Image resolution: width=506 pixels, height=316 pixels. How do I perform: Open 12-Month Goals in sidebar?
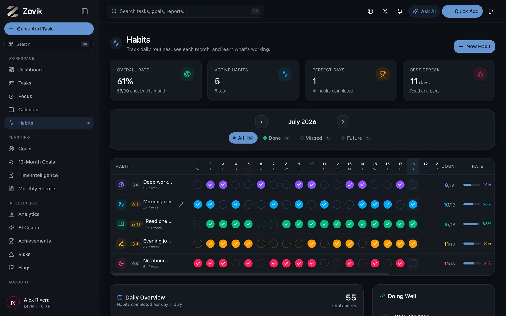[49, 162]
